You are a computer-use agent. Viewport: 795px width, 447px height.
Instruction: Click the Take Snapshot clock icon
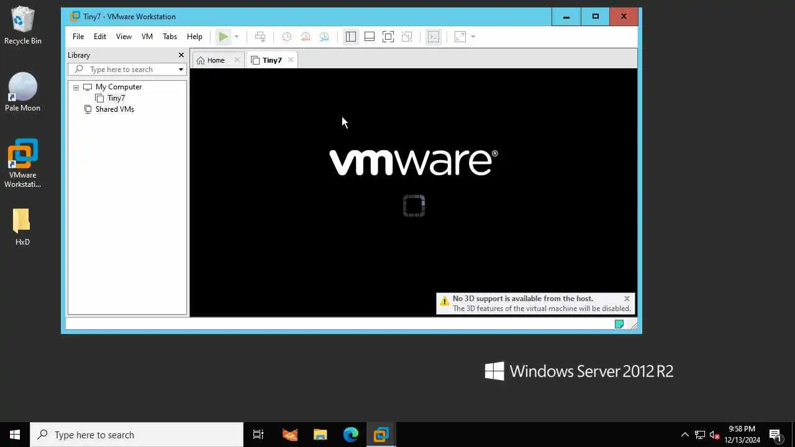(286, 37)
